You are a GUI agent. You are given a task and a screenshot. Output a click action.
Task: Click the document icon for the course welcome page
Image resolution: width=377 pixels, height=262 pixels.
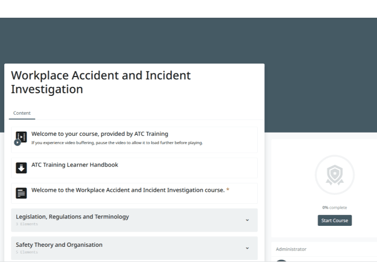(21, 193)
